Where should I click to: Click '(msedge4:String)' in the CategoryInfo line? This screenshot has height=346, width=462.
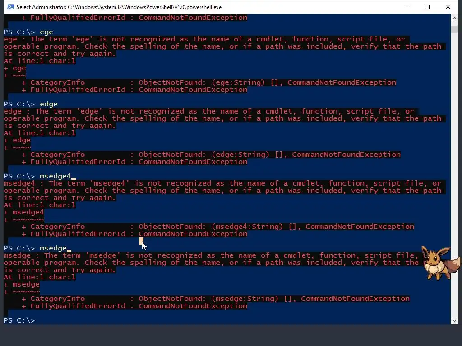pos(247,227)
